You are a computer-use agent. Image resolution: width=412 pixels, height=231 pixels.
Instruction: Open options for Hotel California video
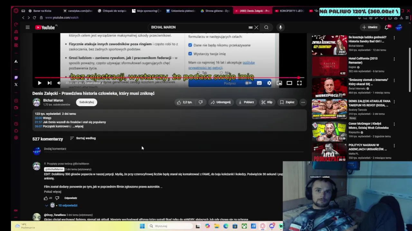click(x=394, y=59)
